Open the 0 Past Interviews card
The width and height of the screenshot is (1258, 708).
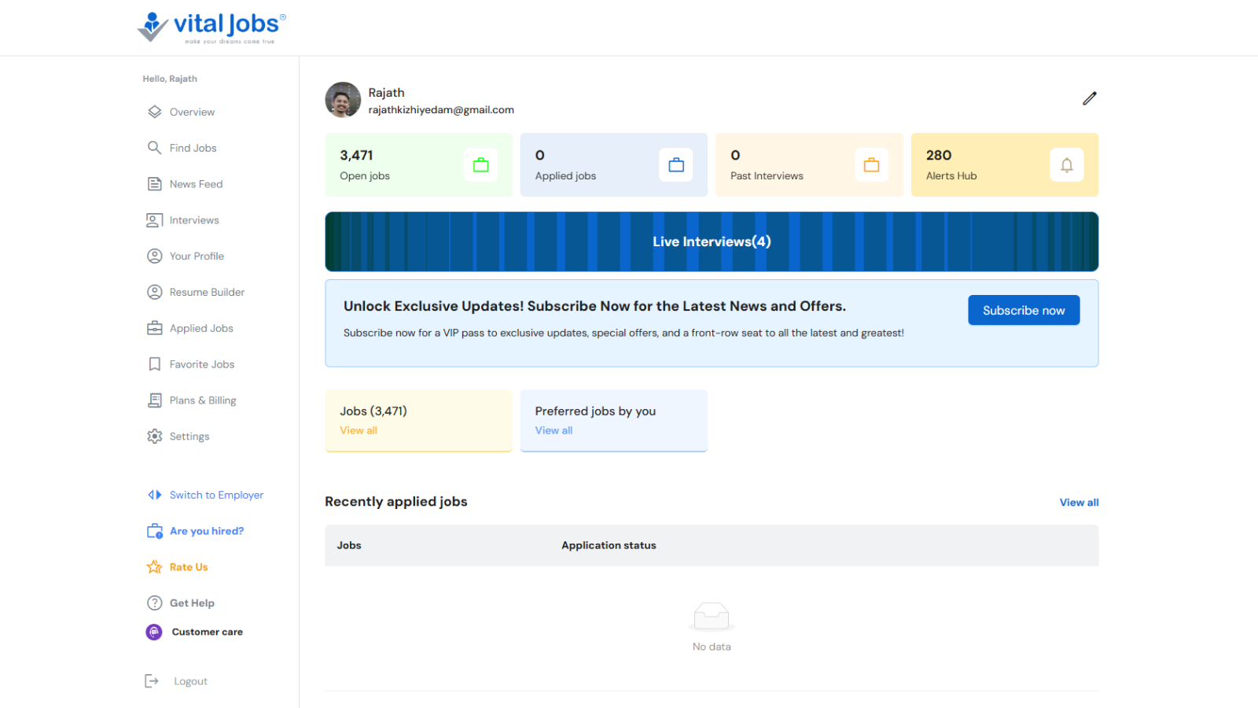pos(809,164)
